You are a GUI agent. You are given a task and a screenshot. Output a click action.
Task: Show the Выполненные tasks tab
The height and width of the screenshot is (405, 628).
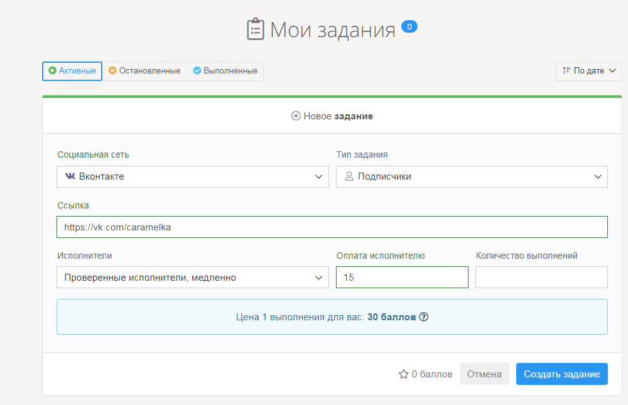click(225, 71)
